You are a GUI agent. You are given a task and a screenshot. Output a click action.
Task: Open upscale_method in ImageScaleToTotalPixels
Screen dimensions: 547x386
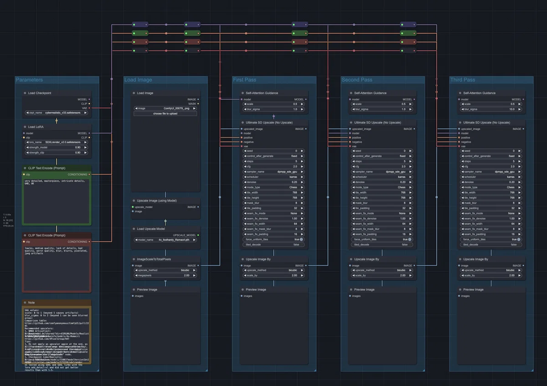point(165,270)
